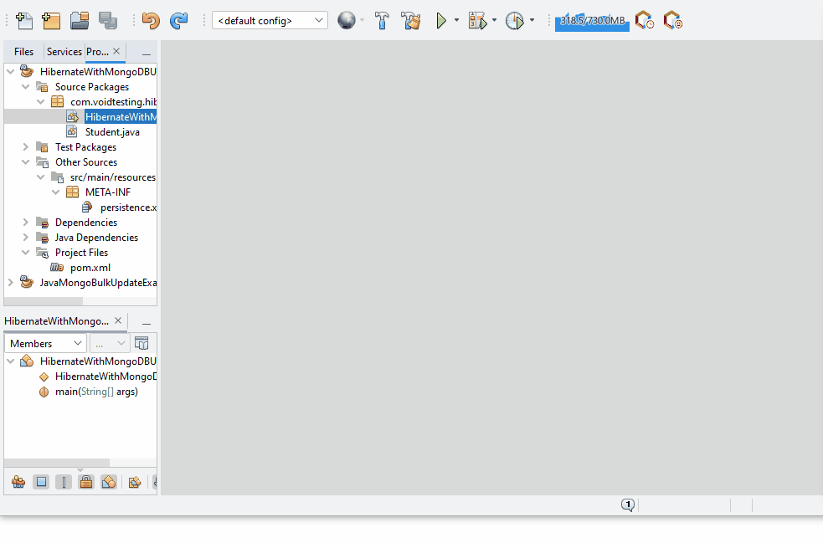Select main(String[] args) in Navigator

click(96, 392)
